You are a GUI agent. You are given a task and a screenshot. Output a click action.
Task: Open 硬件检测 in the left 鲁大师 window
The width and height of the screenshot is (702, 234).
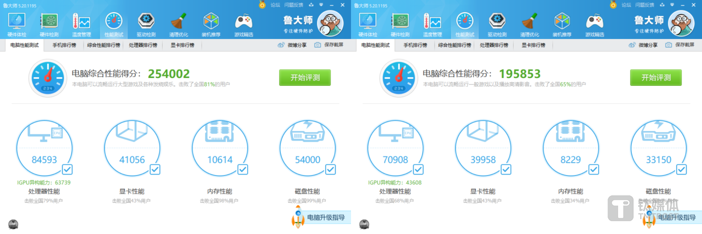coord(49,24)
